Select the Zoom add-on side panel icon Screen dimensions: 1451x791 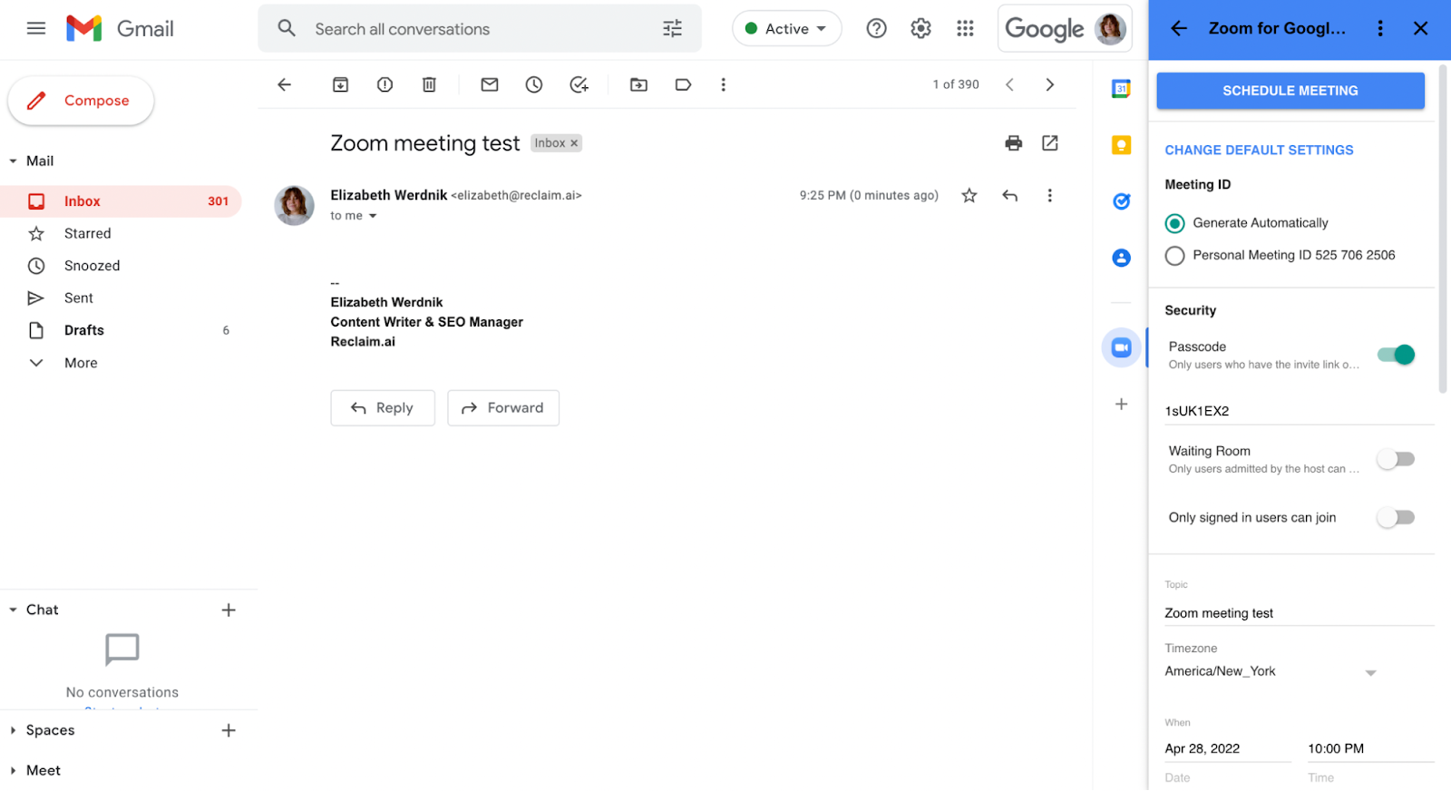pos(1122,347)
